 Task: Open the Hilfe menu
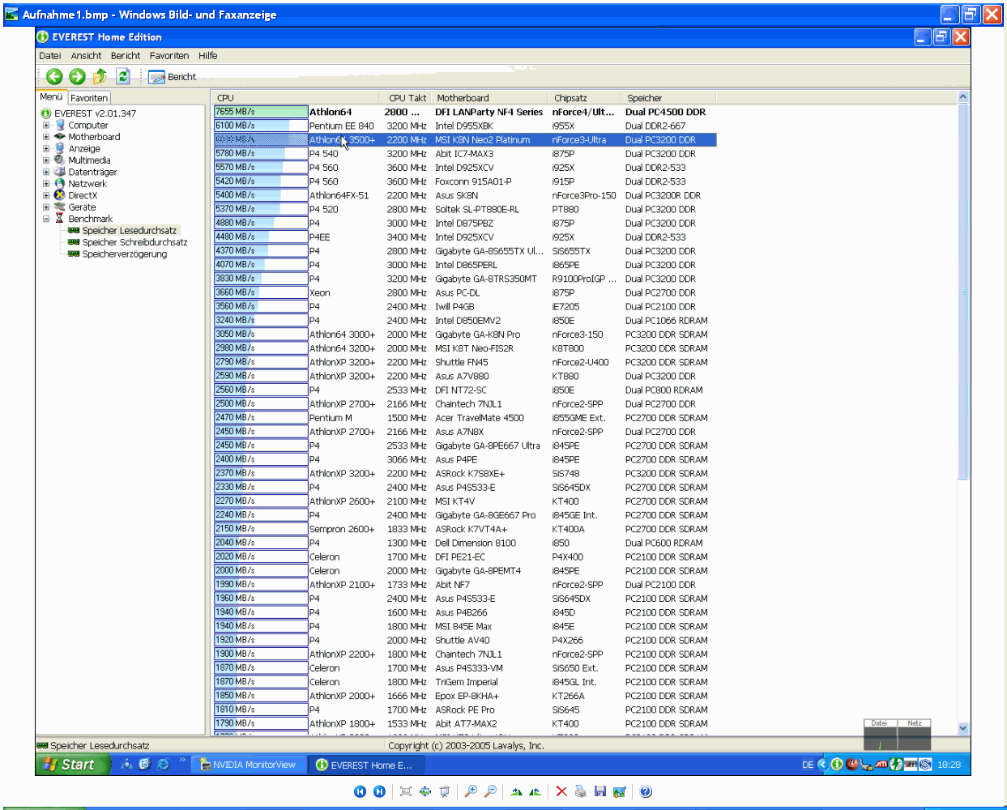pyautogui.click(x=208, y=56)
